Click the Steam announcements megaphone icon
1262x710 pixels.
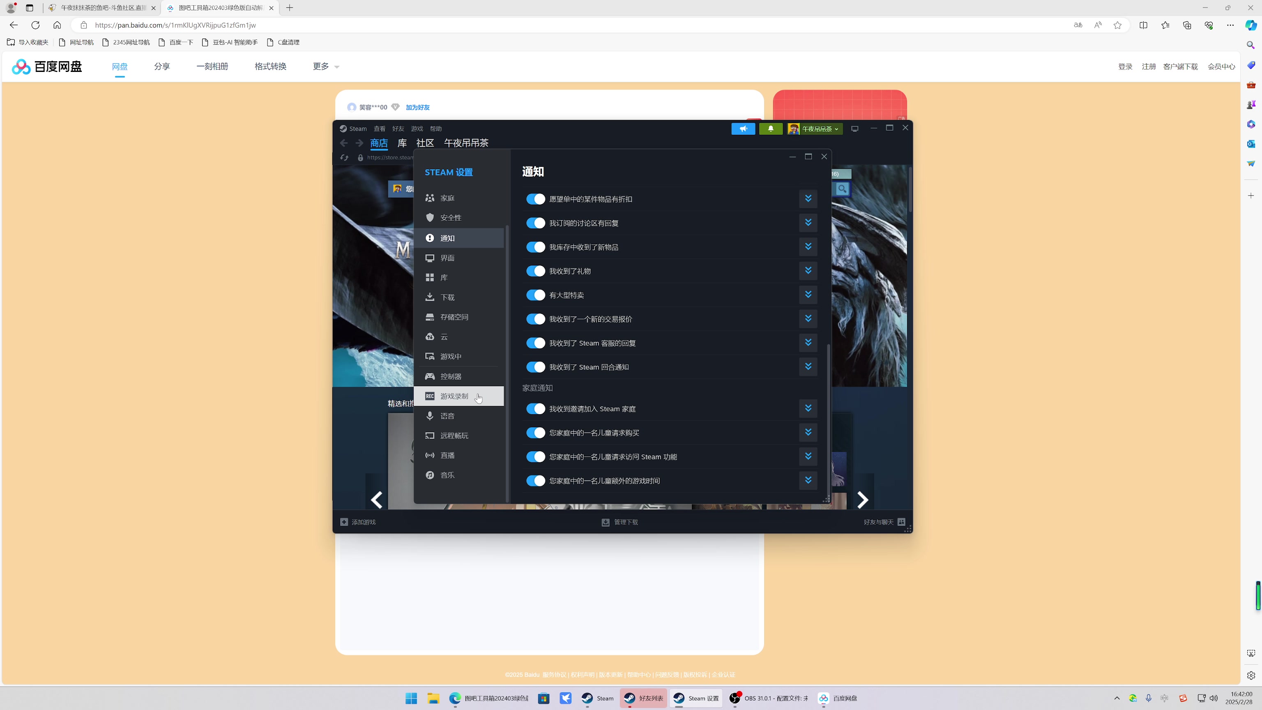743,128
